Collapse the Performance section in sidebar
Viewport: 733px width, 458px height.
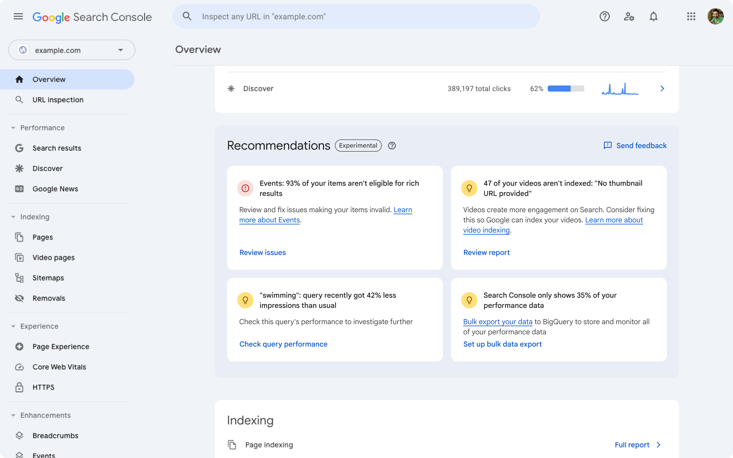click(13, 127)
